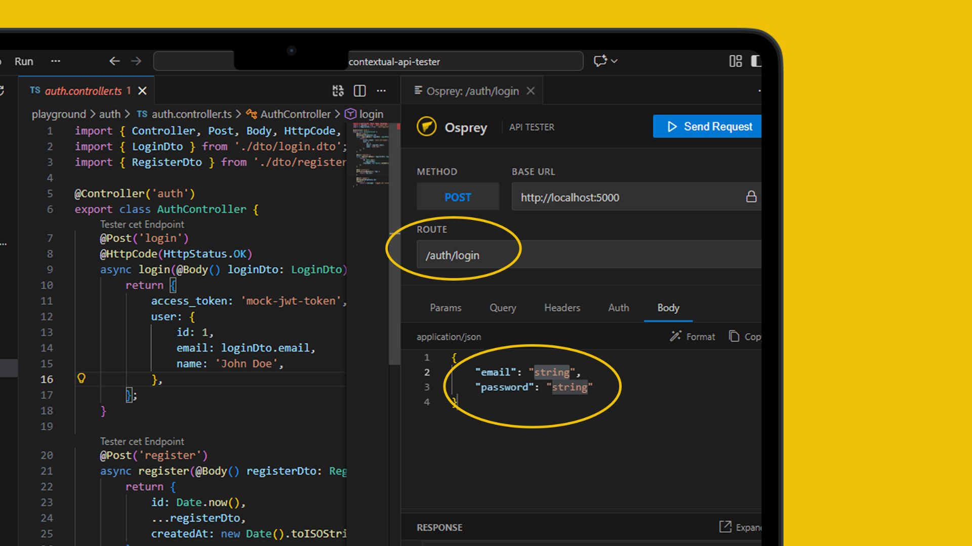Select the auth.controller.ts editor tab
972x546 pixels.
pos(83,91)
